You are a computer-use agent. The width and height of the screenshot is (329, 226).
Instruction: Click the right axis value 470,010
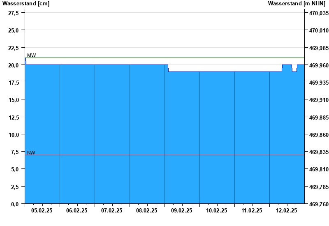coord(319,30)
